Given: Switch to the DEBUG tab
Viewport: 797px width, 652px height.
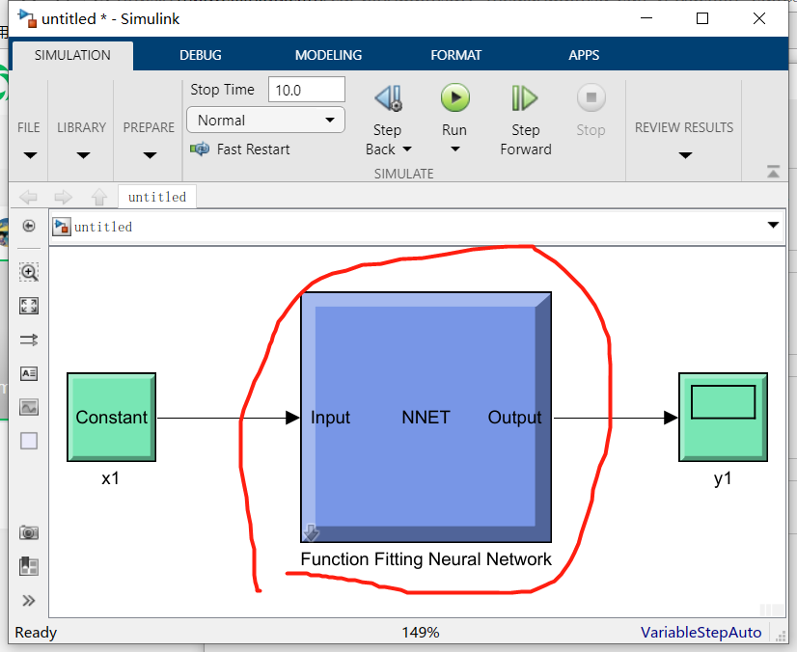Looking at the screenshot, I should click(x=200, y=55).
